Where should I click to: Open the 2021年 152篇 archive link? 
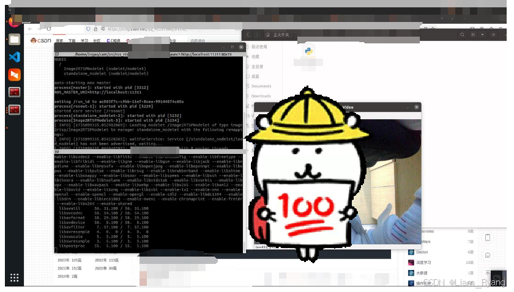coord(70,268)
